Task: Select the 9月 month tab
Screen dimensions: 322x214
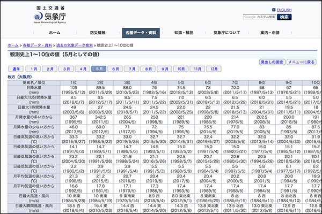Action: tap(165, 69)
